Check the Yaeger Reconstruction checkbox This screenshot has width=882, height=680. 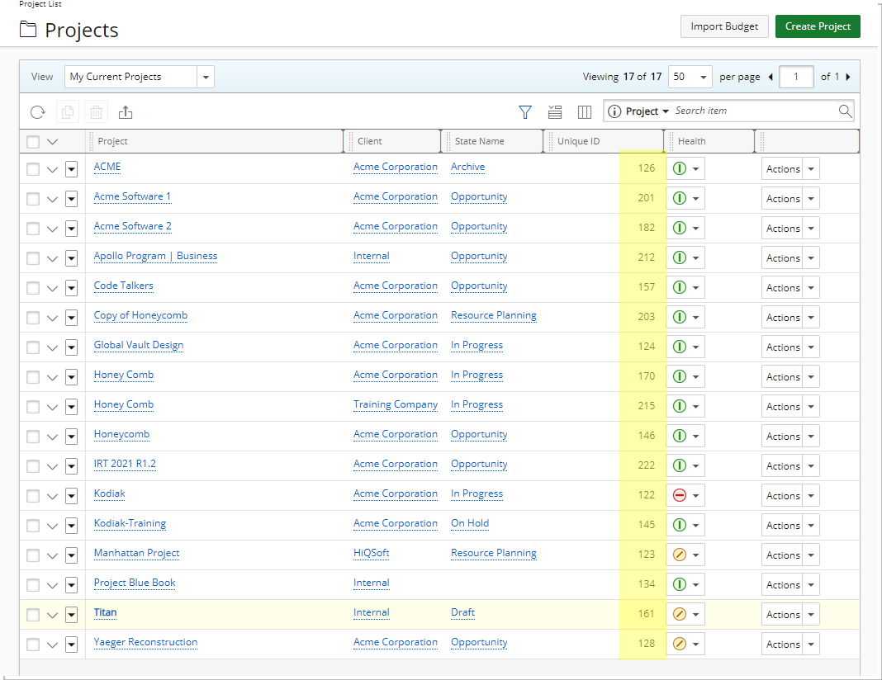tap(33, 645)
